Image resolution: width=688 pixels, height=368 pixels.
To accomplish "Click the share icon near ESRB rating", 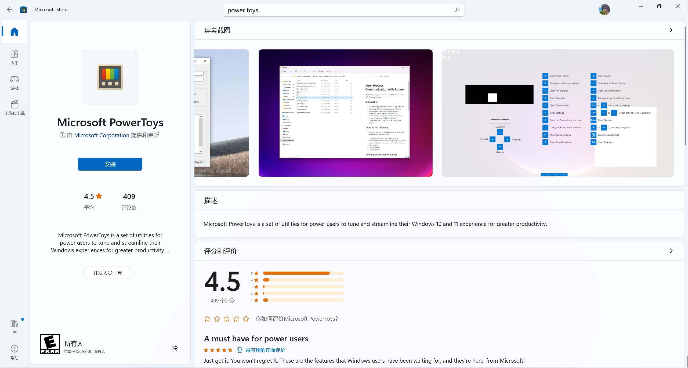I will point(175,348).
